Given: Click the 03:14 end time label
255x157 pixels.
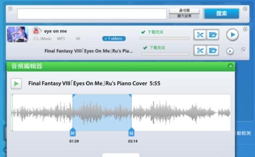Looking at the screenshot, I should pyautogui.click(x=133, y=141).
